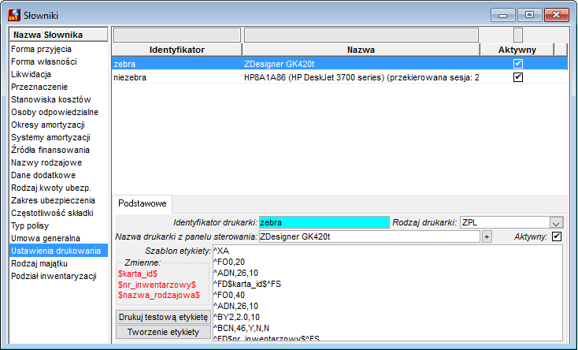Select Przeznaczenie in the dictionary list
The width and height of the screenshot is (578, 350).
(39, 87)
